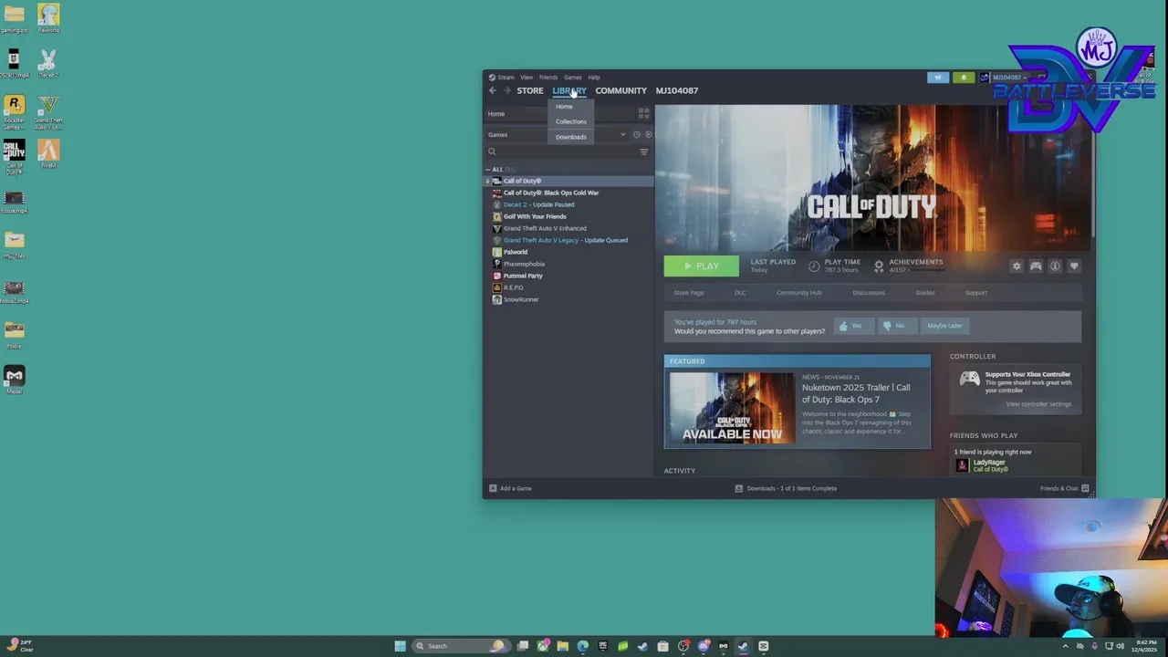1168x657 pixels.
Task: Go to the STORE tab
Action: pos(530,90)
